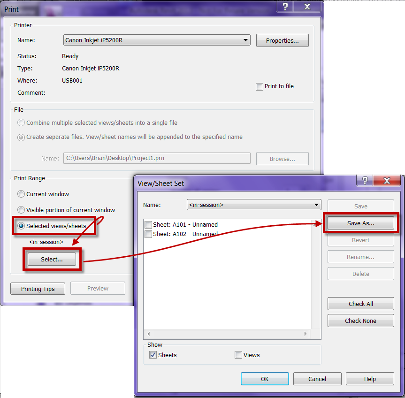Click the View/Sheet Set help icon

[x=365, y=180]
